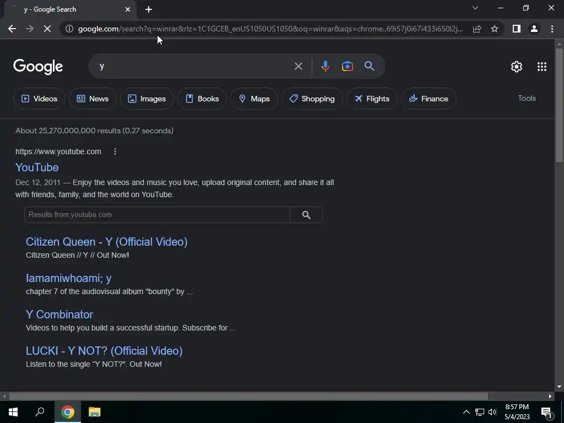This screenshot has width=564, height=423.
Task: Open the notification center icon
Action: (x=546, y=412)
